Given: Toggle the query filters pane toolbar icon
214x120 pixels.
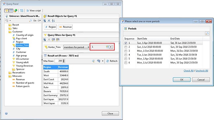Looking at the screenshot, I should 6,11.
